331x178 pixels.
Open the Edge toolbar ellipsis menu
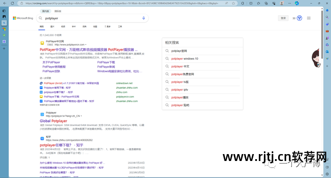[290, 3]
